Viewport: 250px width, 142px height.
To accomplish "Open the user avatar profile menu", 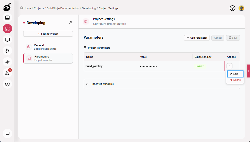I will coord(241,8).
